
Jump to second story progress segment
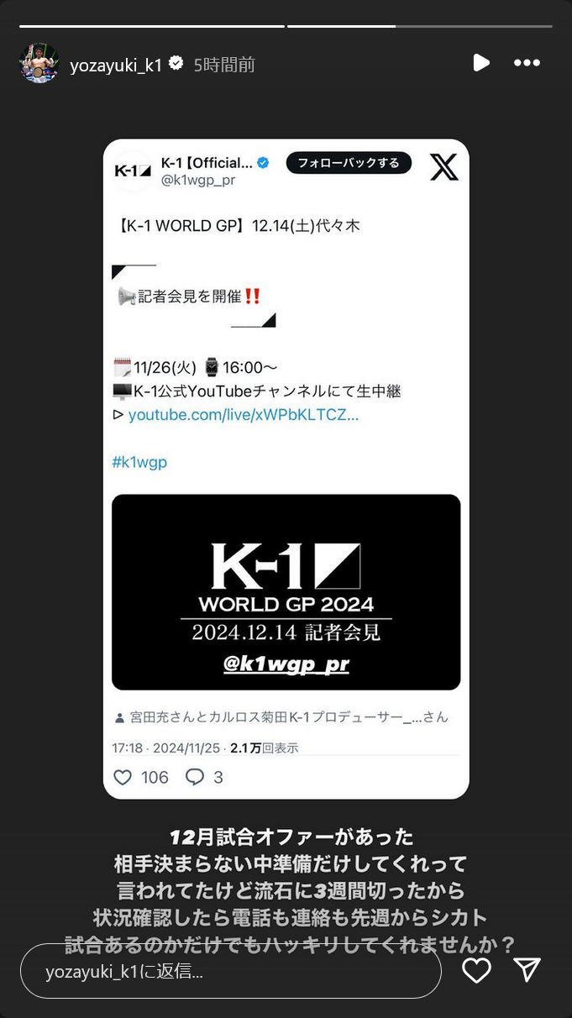[x=420, y=26]
